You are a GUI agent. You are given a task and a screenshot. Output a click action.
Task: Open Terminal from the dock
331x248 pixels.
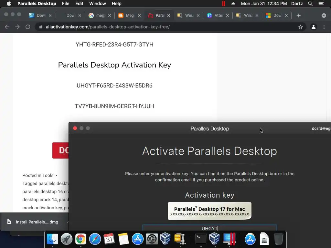pos(201,239)
